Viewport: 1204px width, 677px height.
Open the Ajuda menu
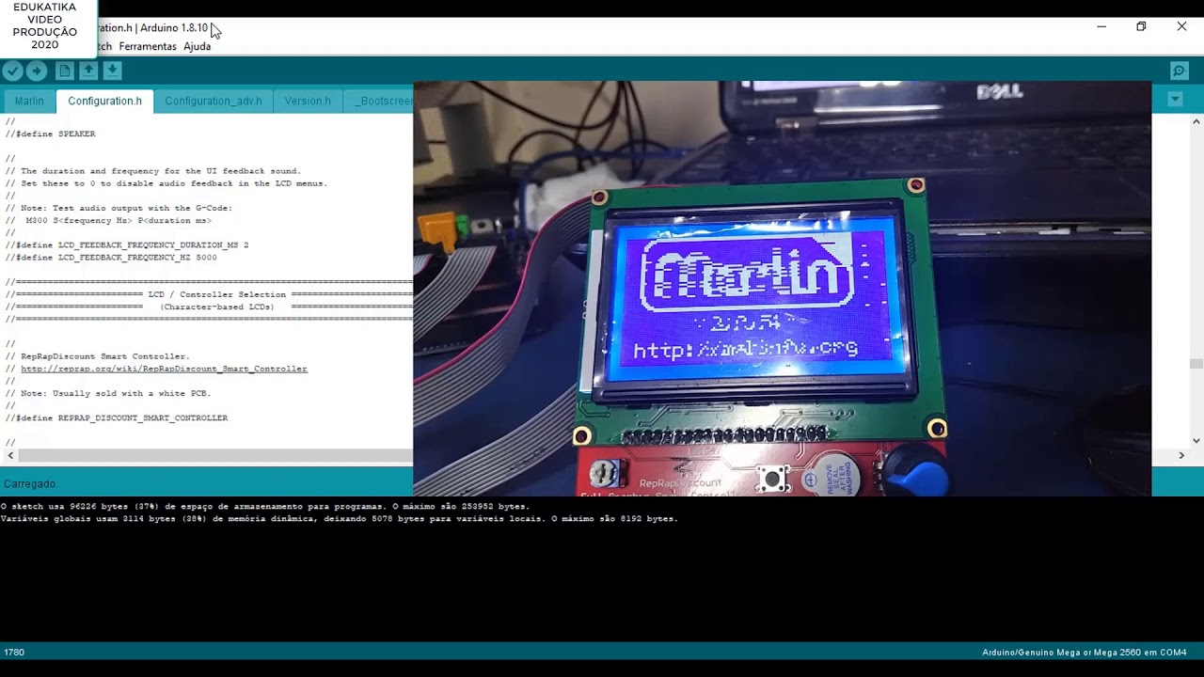[197, 46]
